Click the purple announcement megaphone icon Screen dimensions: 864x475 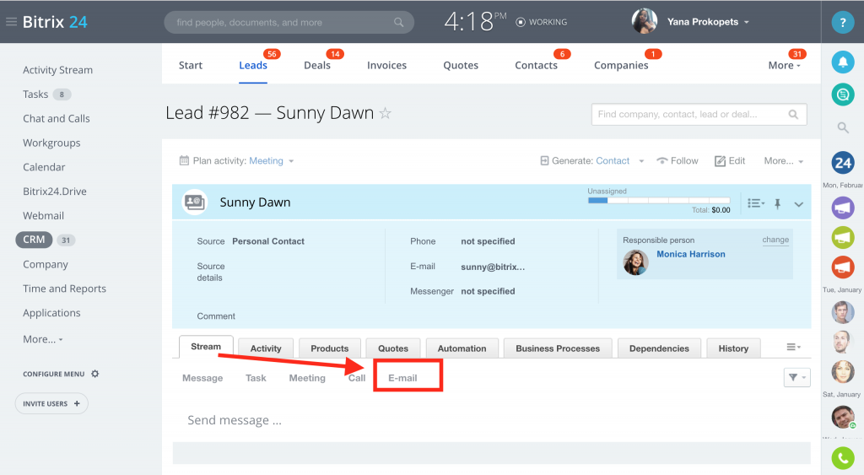[843, 208]
